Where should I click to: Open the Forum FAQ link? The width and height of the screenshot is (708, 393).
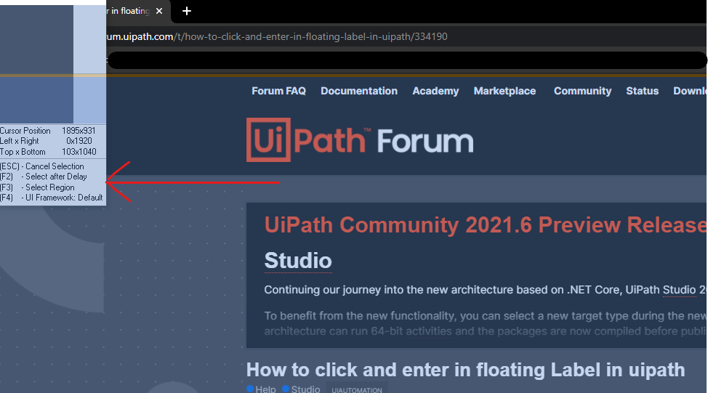(278, 91)
